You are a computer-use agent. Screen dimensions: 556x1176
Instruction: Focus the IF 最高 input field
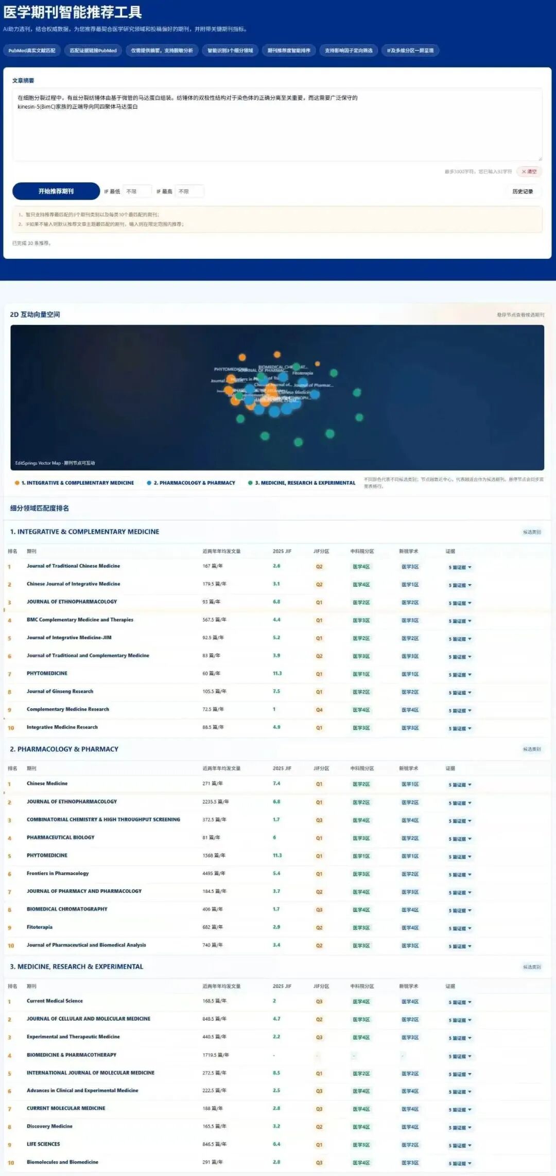click(x=189, y=191)
